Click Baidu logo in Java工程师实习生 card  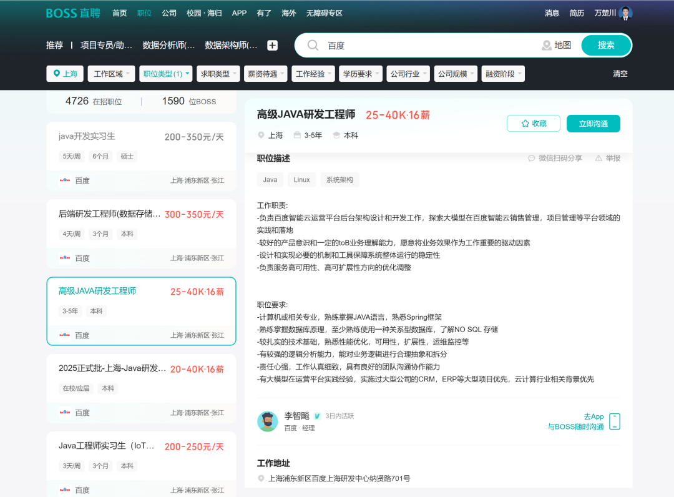pos(65,490)
